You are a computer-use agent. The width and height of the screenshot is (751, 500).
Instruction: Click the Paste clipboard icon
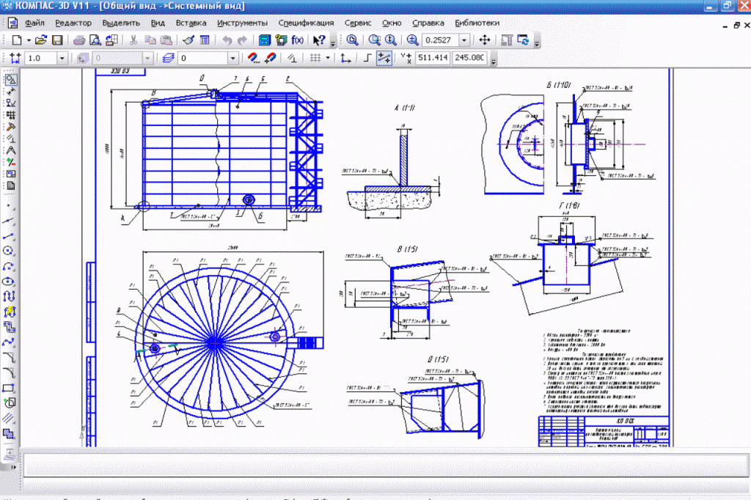coord(166,40)
